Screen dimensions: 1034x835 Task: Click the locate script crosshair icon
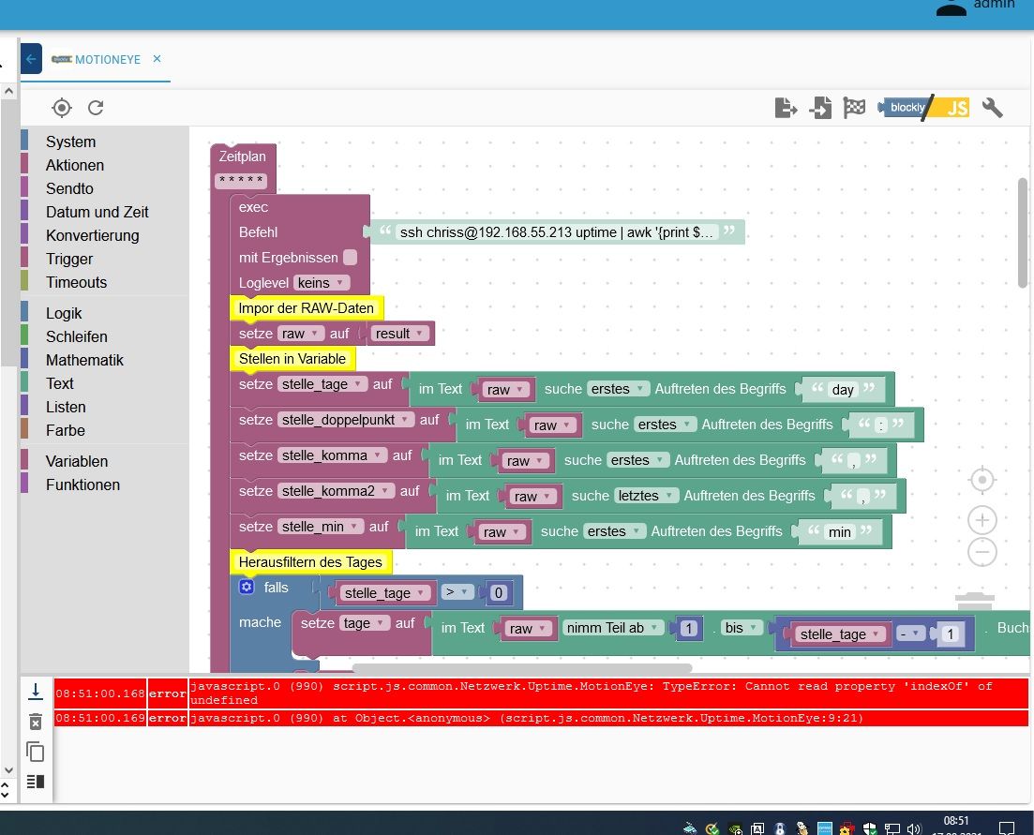[62, 108]
